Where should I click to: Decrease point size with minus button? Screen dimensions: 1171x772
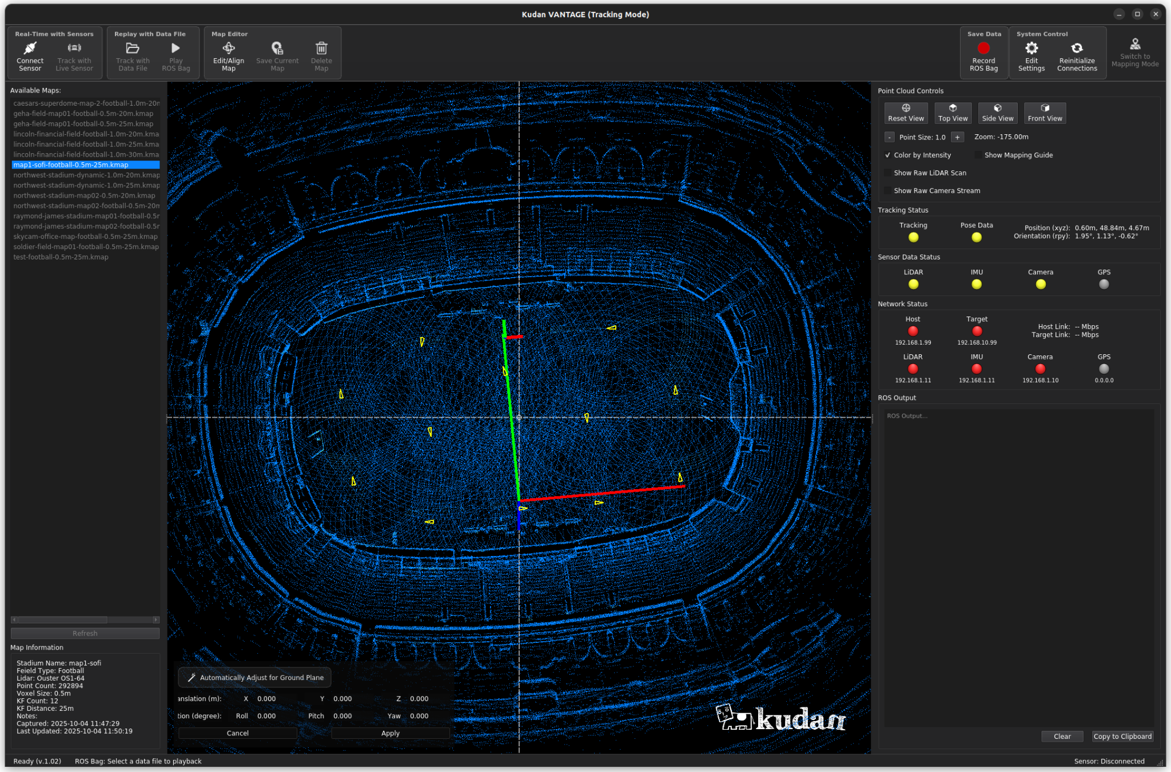pyautogui.click(x=889, y=137)
